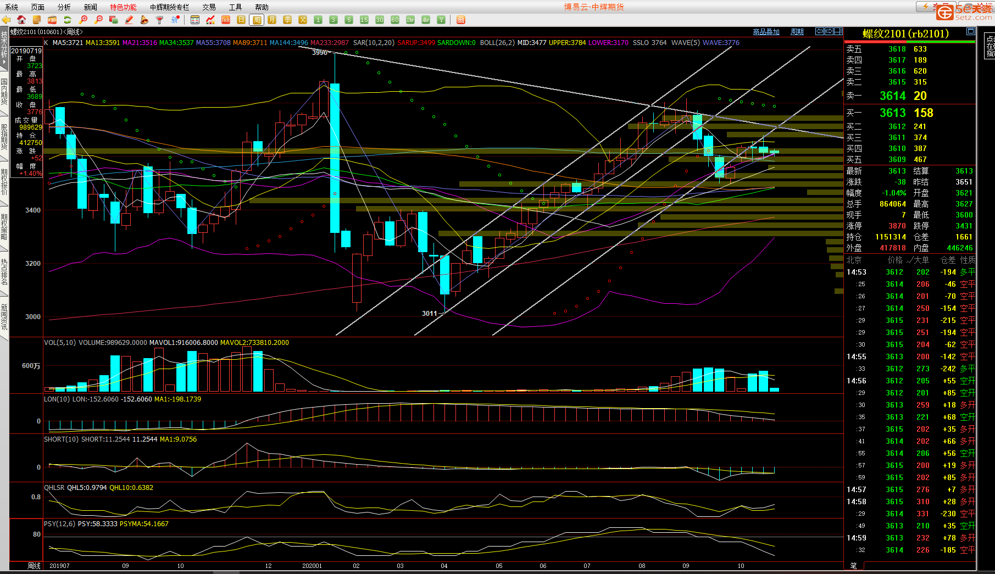Select the 1-minute period icon
The width and height of the screenshot is (995, 574).
318,20
